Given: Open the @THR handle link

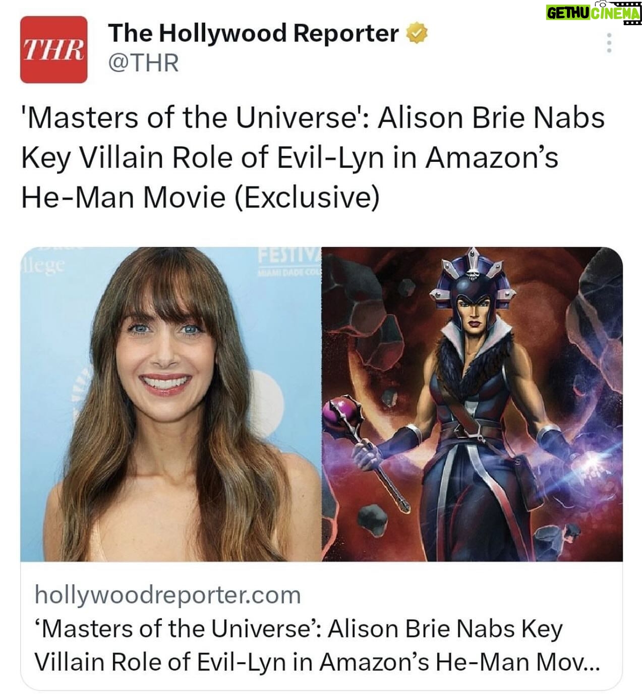Looking at the screenshot, I should click(143, 63).
